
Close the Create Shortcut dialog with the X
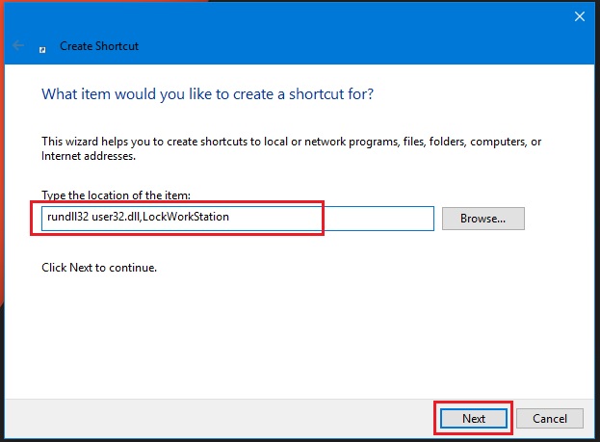(580, 16)
